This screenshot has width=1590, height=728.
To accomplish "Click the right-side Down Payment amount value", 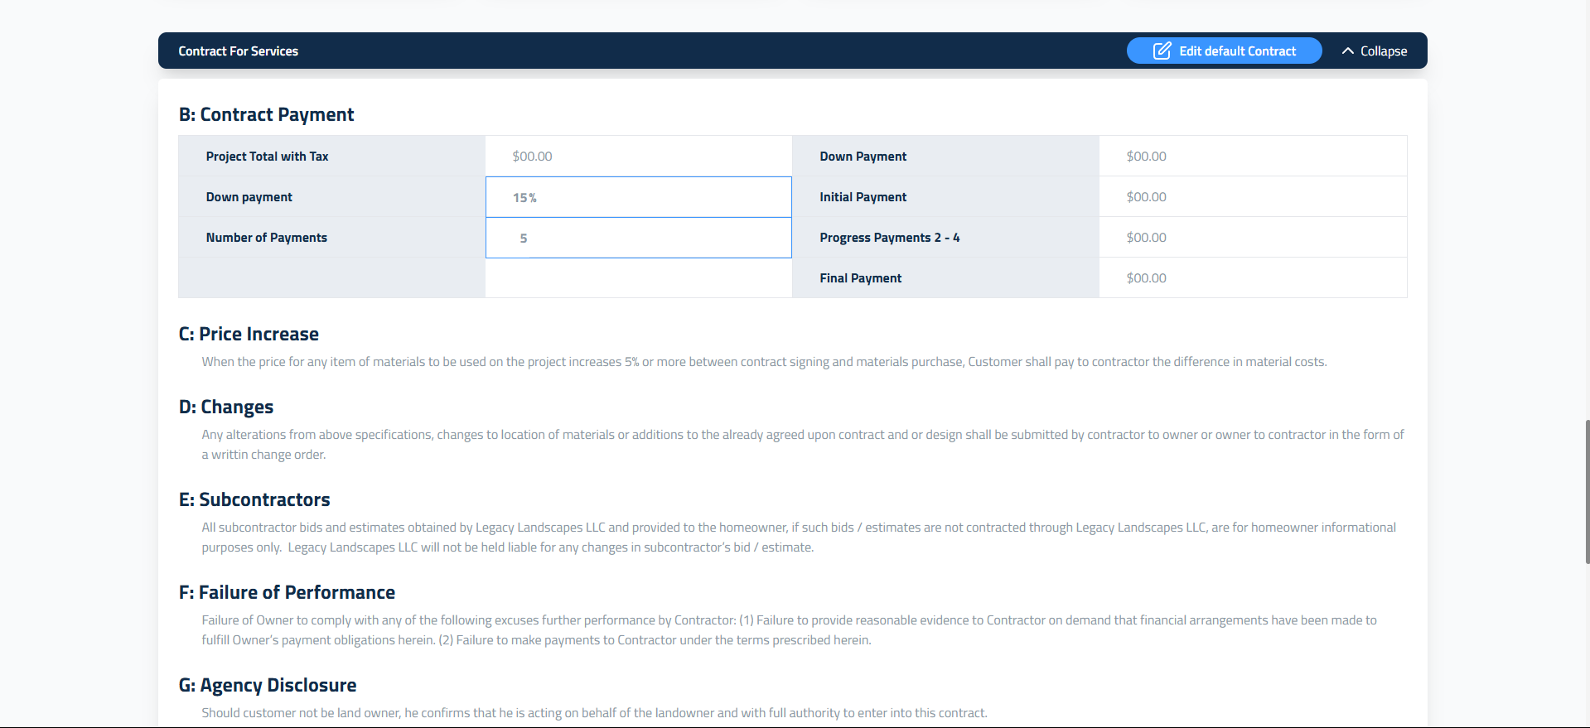I will pyautogui.click(x=1146, y=157).
